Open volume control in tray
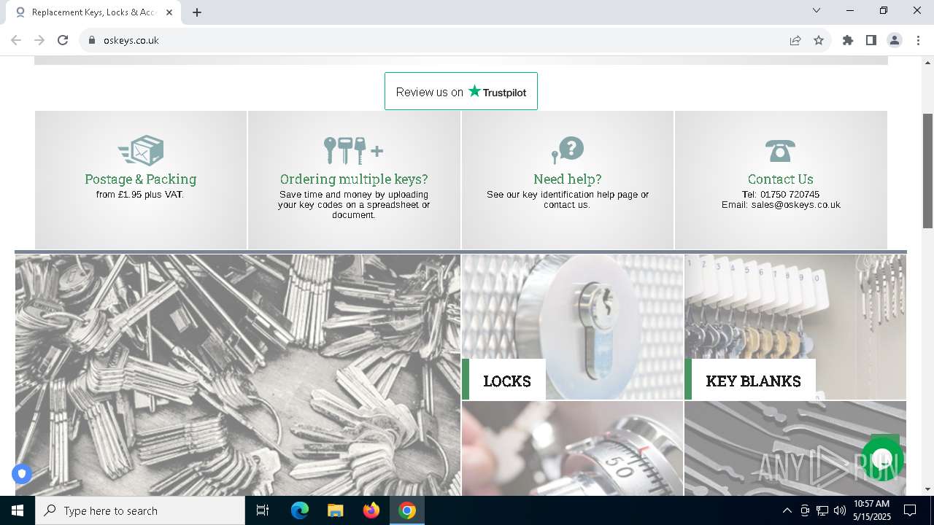Viewport: 934px width, 525px height. [840, 510]
